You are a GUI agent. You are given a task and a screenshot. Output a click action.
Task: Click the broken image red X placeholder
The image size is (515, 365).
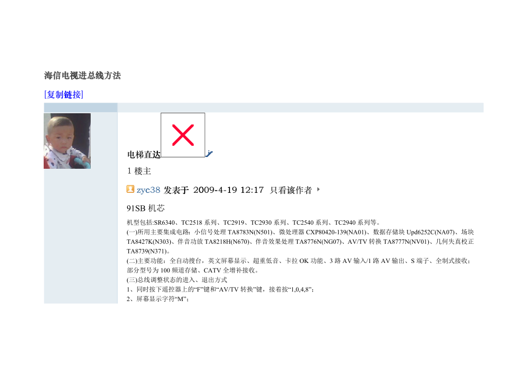tap(183, 135)
